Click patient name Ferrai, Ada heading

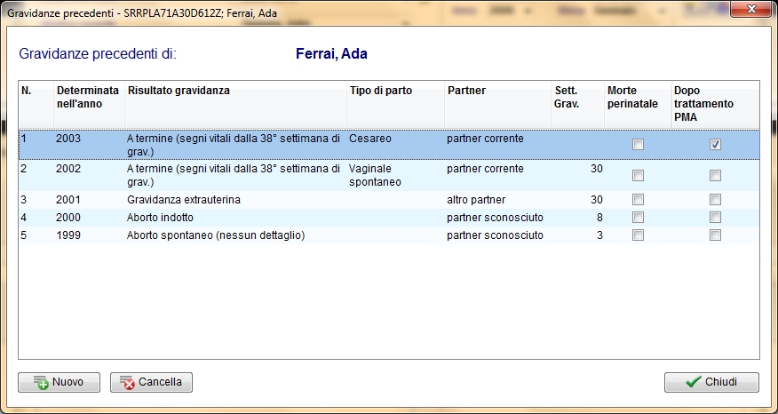point(331,53)
